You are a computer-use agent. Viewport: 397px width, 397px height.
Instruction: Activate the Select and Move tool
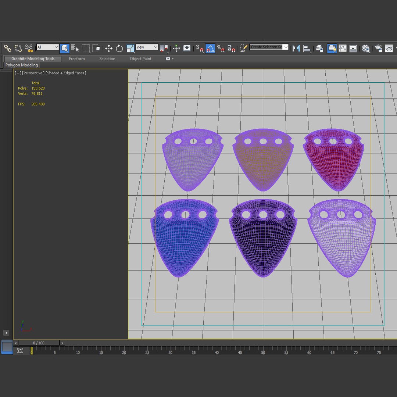pyautogui.click(x=109, y=48)
